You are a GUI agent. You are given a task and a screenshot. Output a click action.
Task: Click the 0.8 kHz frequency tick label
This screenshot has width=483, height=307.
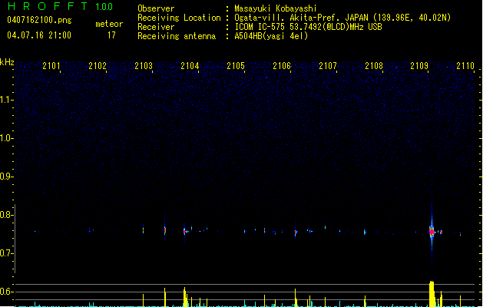[x=6, y=215]
